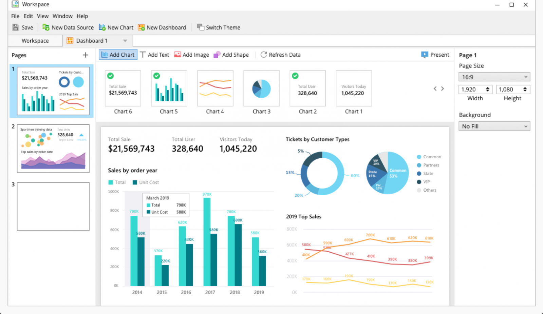Screen dimensions: 543x314
Task: Toggle the green checkmark on Chart 5
Action: [x=156, y=76]
